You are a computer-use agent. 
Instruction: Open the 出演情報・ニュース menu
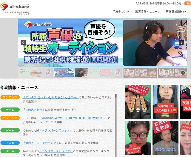tap(147, 12)
